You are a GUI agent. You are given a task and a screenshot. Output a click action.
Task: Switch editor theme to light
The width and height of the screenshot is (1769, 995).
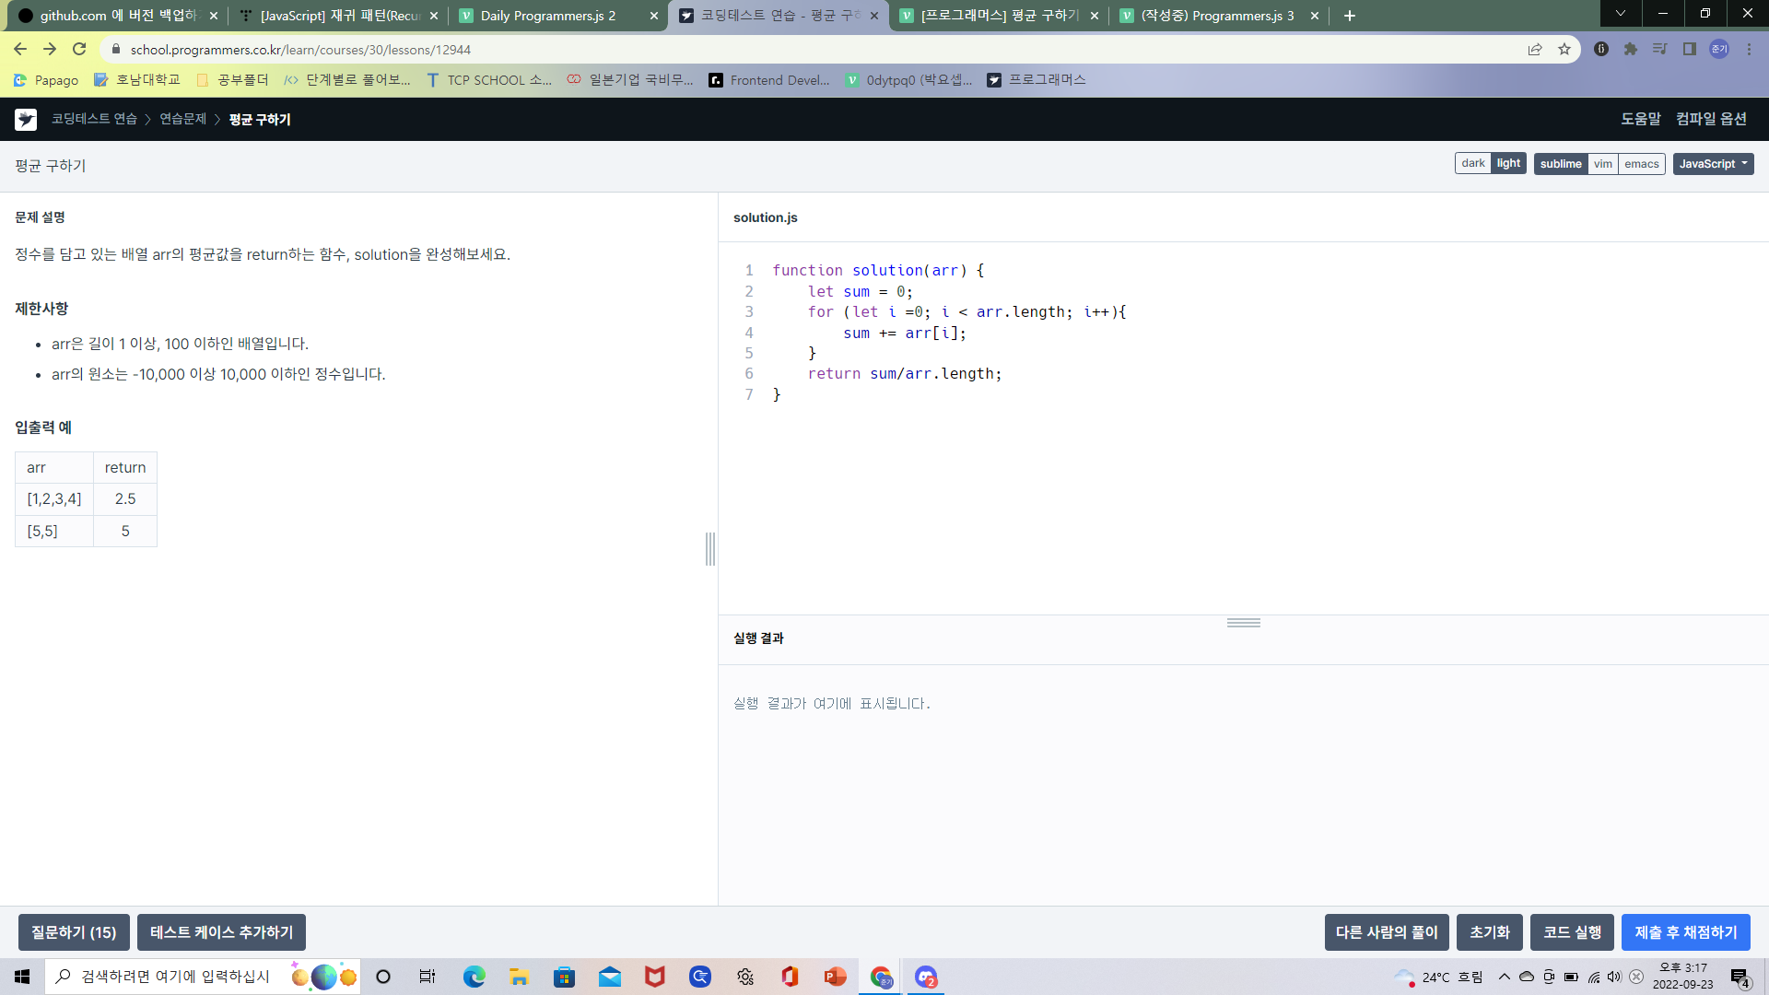[x=1508, y=164]
